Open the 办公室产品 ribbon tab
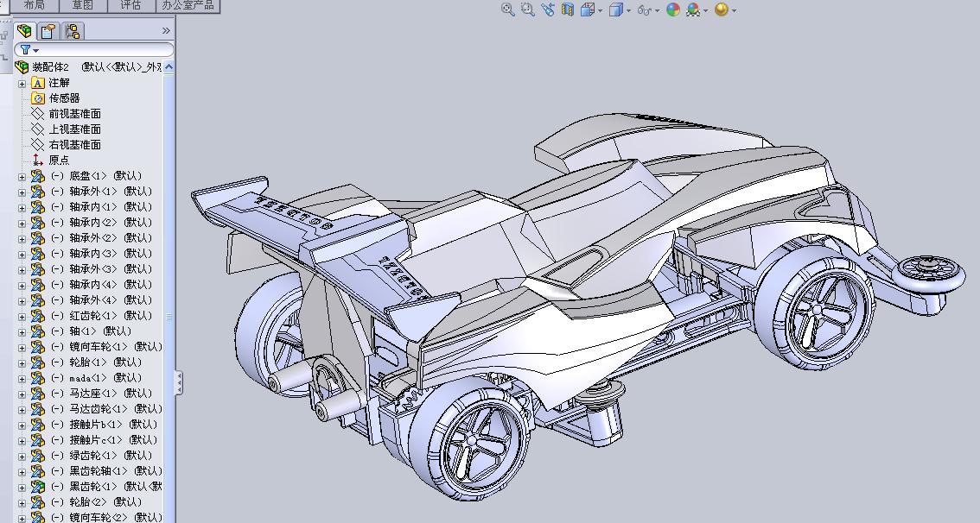980x523 pixels. point(188,5)
